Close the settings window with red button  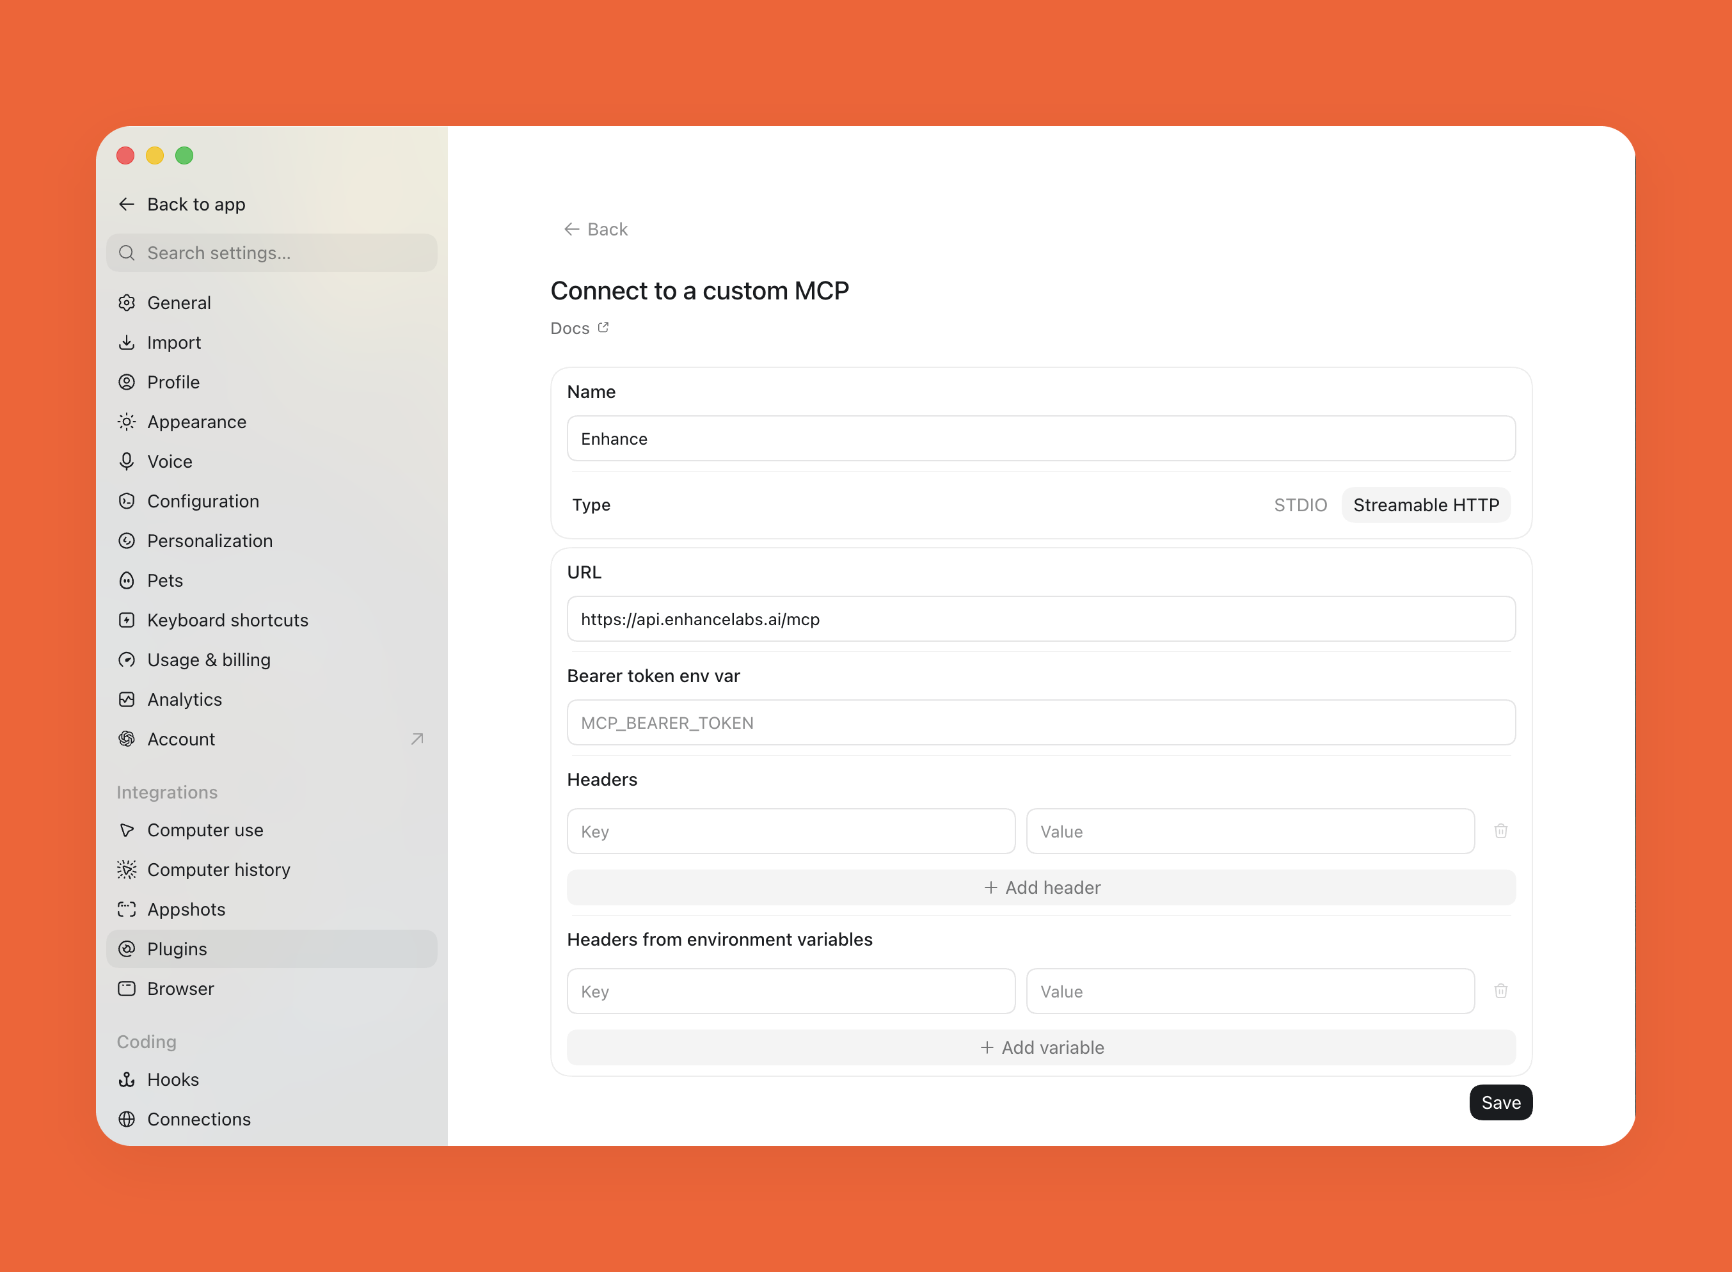pyautogui.click(x=125, y=155)
